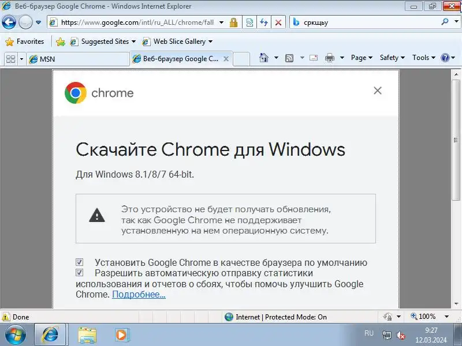Screen dimensions: 462x346
Task: Open the Windows Start button
Action: coord(16,335)
